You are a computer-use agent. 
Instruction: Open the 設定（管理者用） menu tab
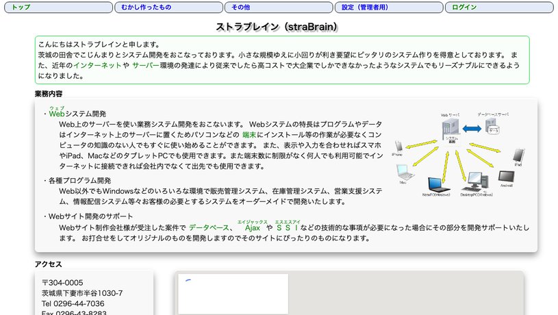(389, 7)
